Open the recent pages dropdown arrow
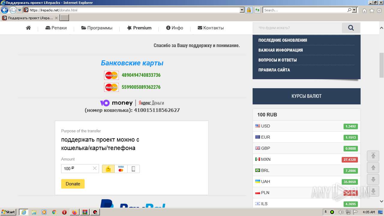Image resolution: width=384 pixels, height=216 pixels. tap(19, 10)
